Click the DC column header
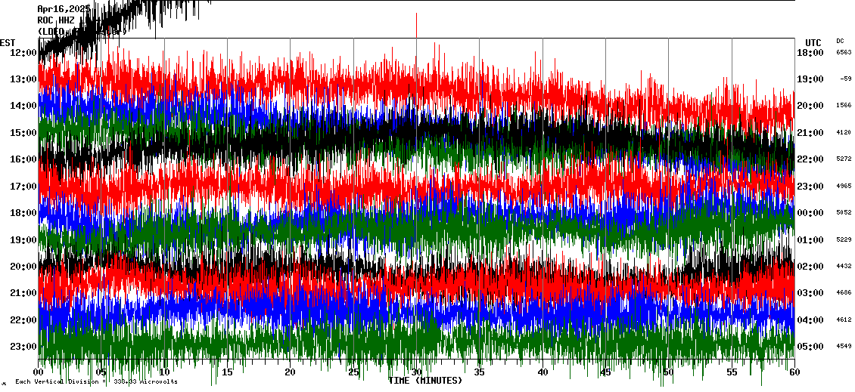The height and width of the screenshot is (392, 855). (840, 42)
